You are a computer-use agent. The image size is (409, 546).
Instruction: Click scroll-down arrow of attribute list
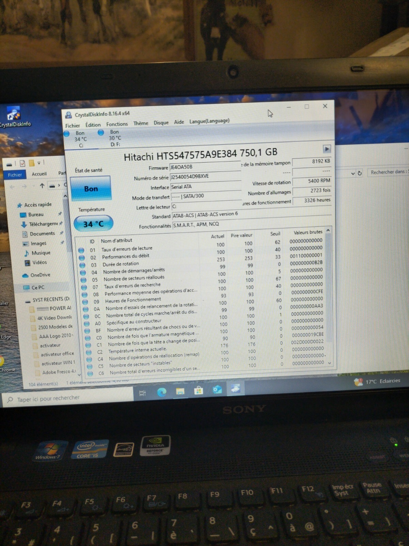(330, 363)
